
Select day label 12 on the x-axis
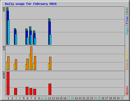click(x=50, y=98)
